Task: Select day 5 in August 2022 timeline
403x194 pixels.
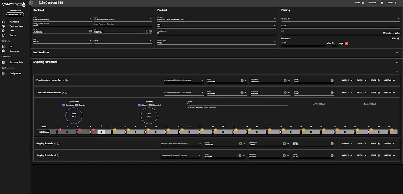Action: [x=101, y=132]
